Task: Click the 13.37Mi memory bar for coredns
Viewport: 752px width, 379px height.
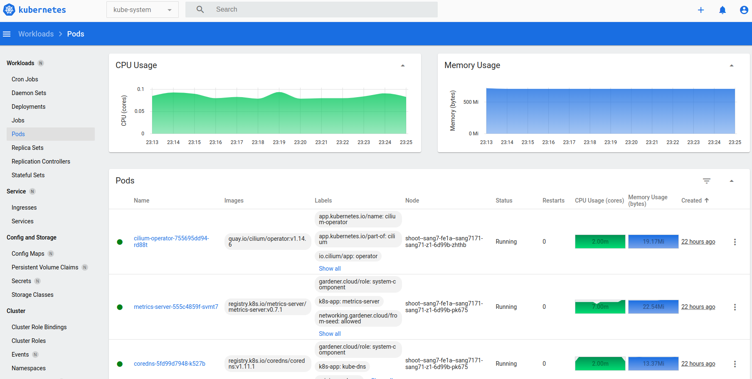Action: pos(653,364)
